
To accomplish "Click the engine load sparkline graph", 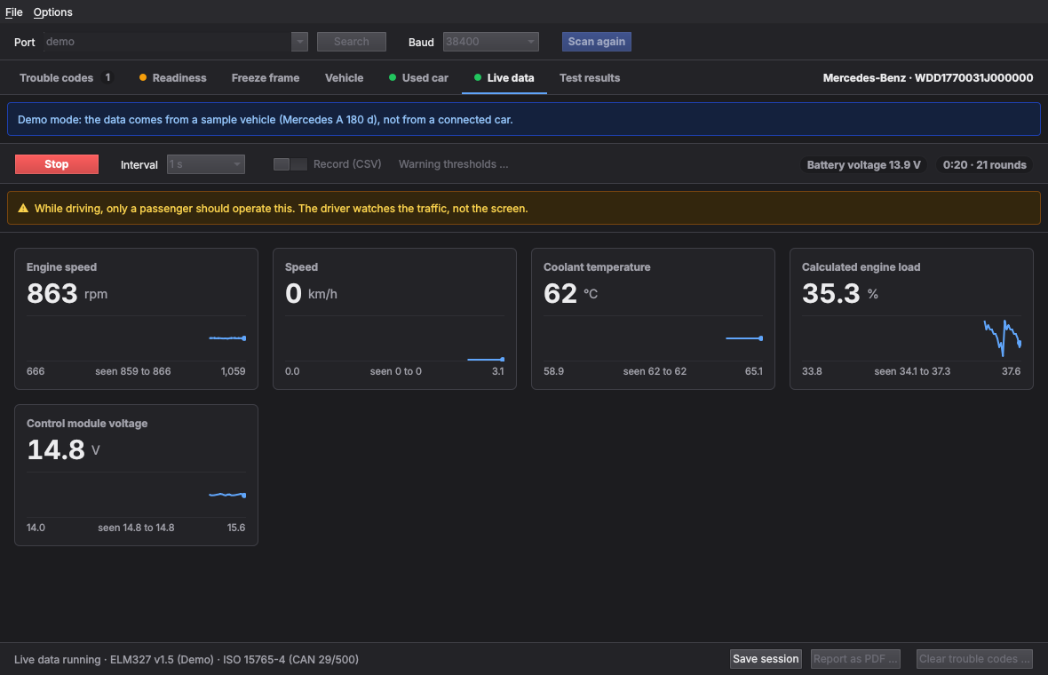I will 911,339.
